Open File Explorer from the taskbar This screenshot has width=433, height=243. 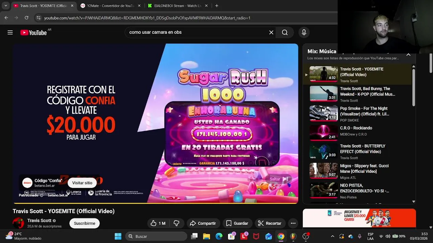click(x=206, y=236)
